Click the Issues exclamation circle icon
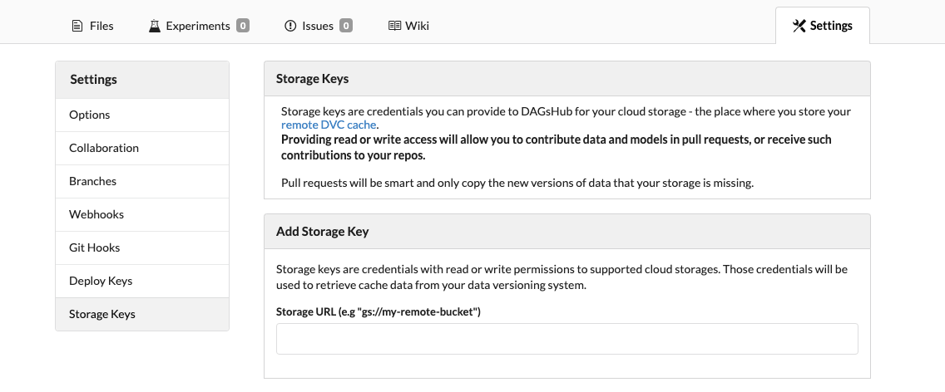This screenshot has height=392, width=945. (x=290, y=26)
